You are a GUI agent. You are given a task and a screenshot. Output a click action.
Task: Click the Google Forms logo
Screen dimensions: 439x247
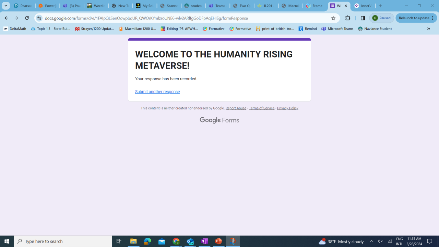(x=219, y=120)
